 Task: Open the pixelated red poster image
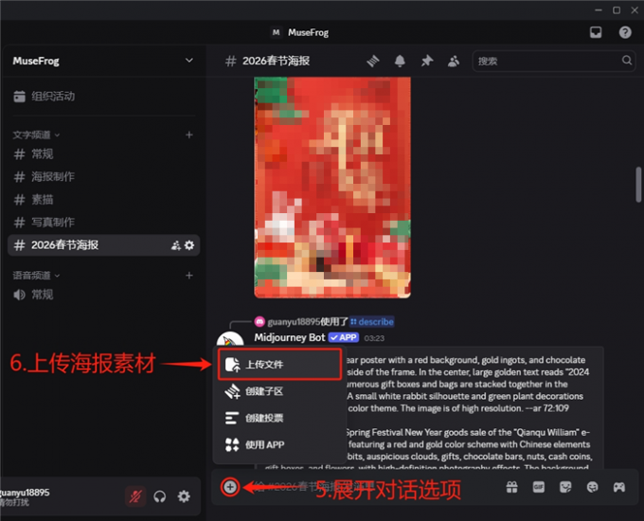click(332, 188)
